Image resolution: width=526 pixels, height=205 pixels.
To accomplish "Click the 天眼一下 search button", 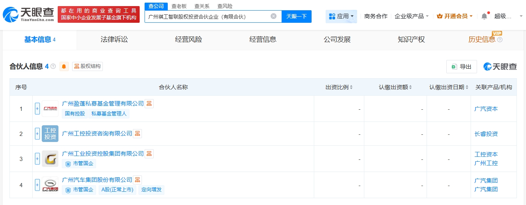I will pyautogui.click(x=296, y=16).
